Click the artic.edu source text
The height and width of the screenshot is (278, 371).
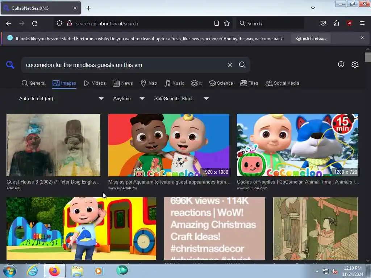(x=14, y=188)
